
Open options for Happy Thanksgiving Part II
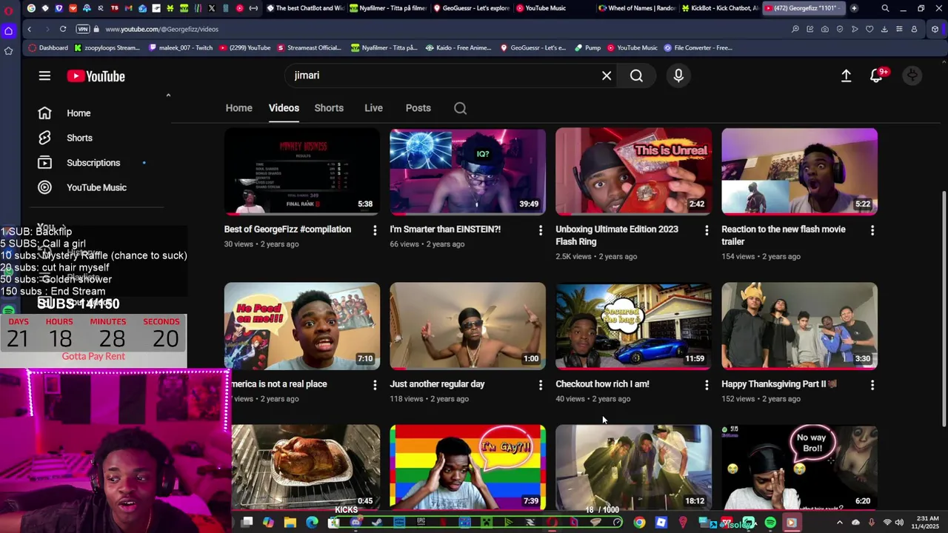click(x=872, y=385)
